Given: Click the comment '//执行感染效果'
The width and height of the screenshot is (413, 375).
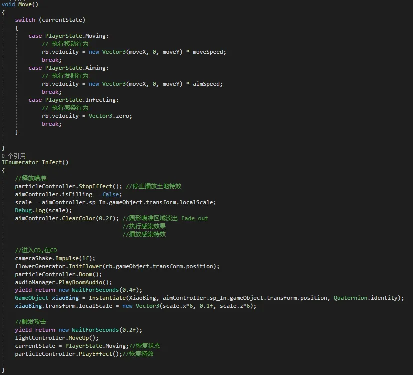Looking at the screenshot, I should click(x=144, y=226).
